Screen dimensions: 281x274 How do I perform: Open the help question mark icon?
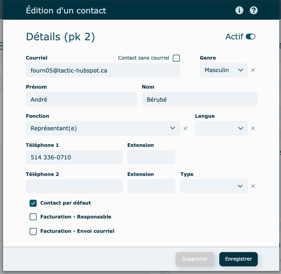click(x=254, y=10)
